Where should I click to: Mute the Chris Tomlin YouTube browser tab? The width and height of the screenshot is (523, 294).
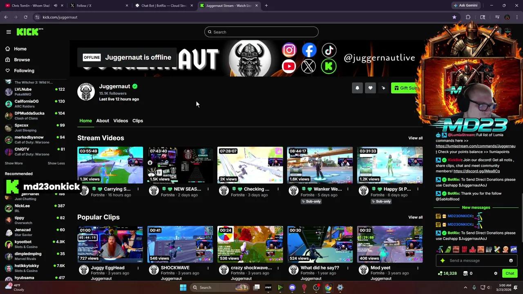click(x=56, y=6)
